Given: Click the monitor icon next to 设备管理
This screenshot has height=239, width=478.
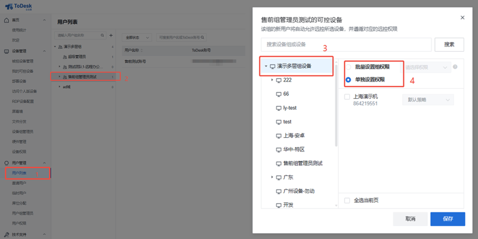Looking at the screenshot, I should point(7,51).
